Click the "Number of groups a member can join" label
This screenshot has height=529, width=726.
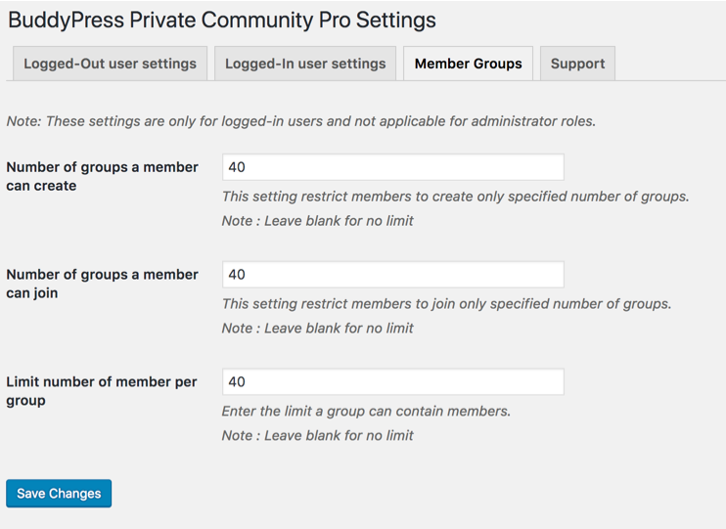(x=103, y=284)
